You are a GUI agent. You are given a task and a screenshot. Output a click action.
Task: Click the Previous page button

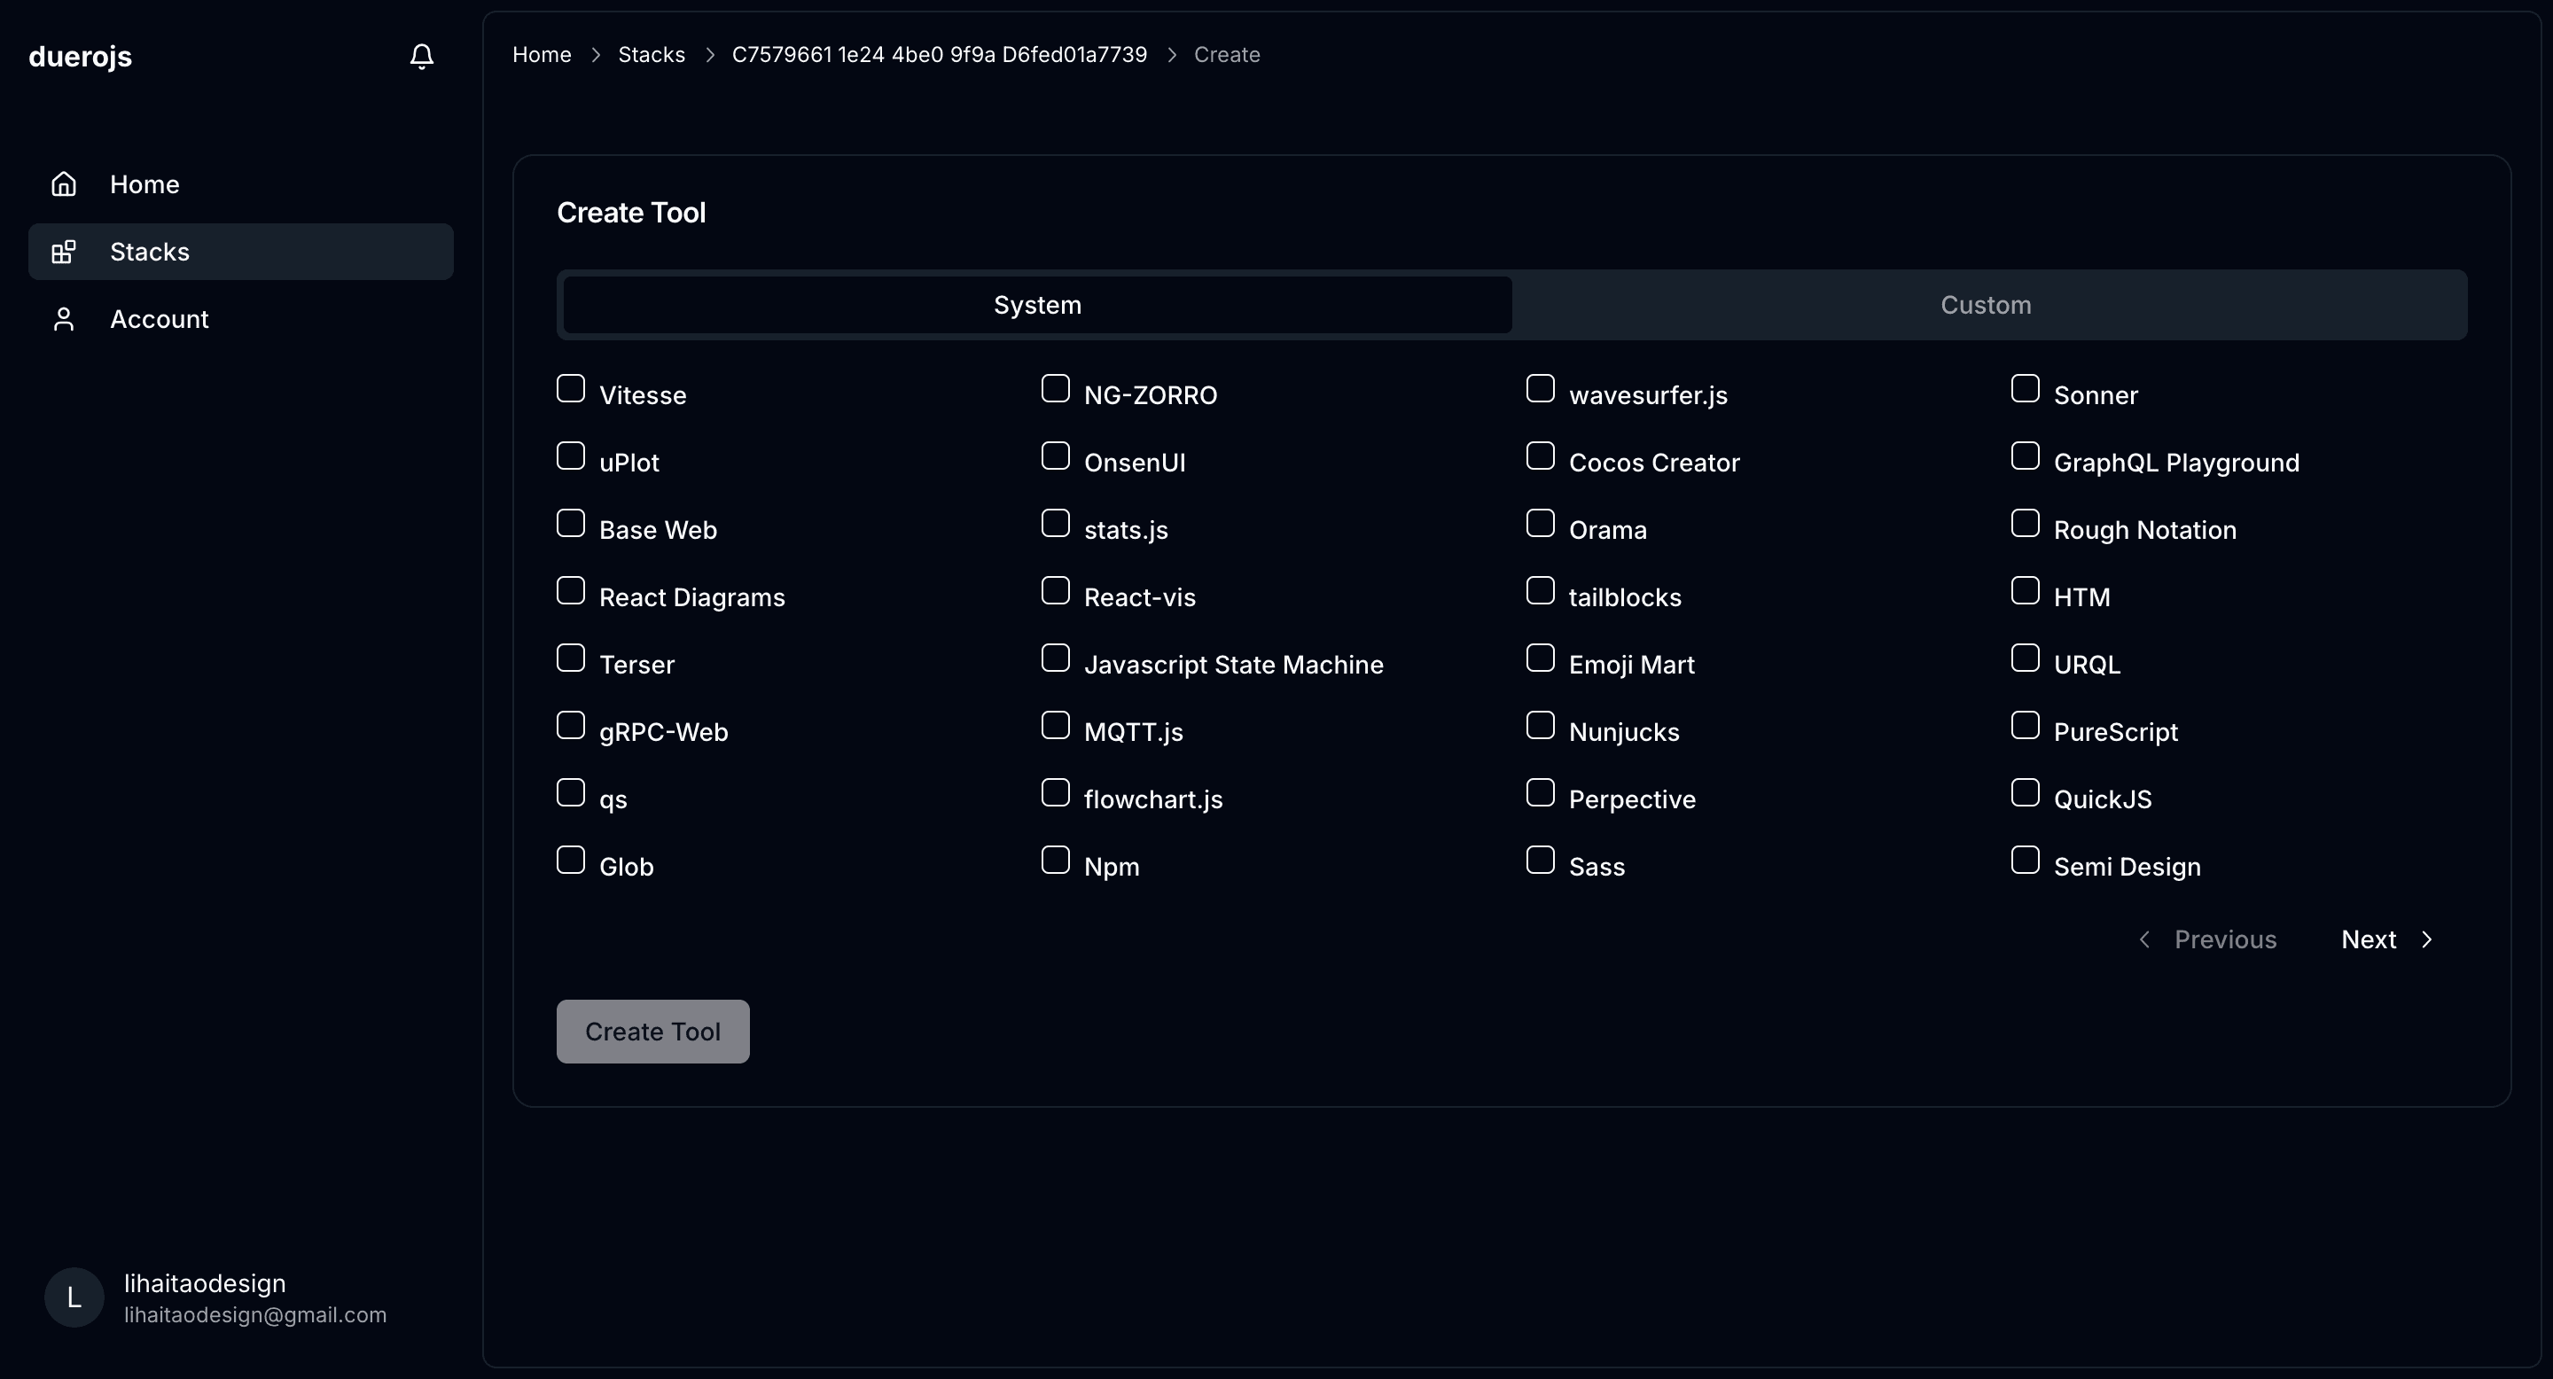pos(2208,939)
